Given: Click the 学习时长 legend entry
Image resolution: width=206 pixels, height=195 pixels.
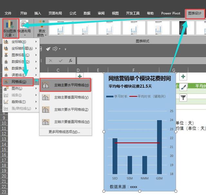Looking at the screenshot, I should coord(117,96).
